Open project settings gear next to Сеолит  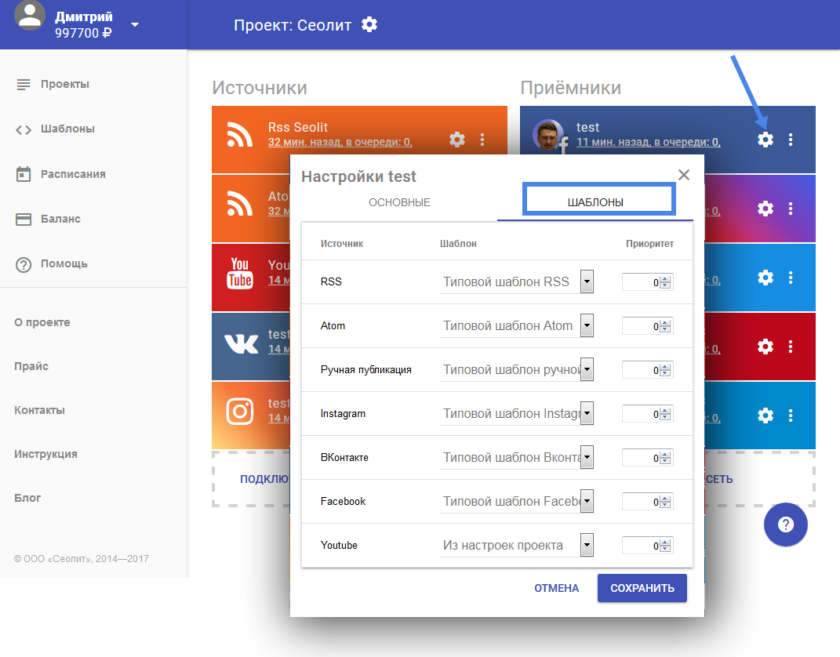369,25
